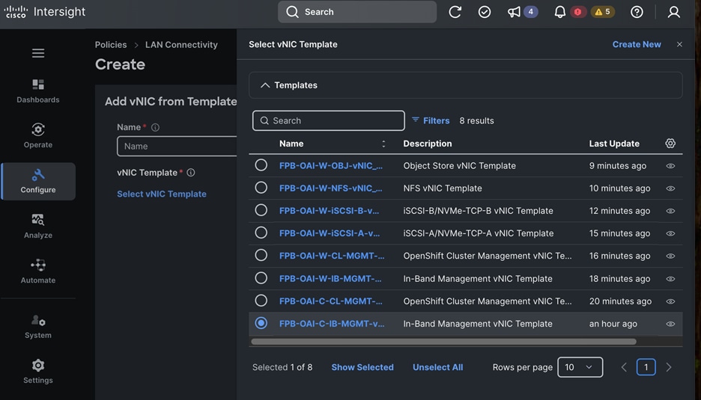
Task: Preview FPB-OAI-W-CL-MGMT template eye icon
Action: [670, 256]
